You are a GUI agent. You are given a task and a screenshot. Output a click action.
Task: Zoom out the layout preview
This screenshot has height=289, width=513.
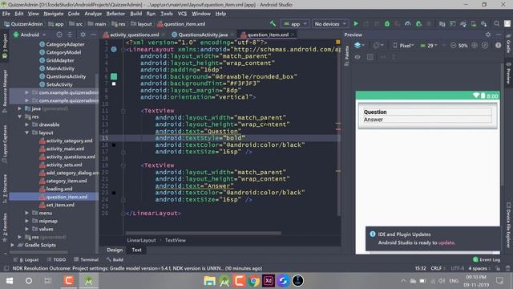pos(453,46)
